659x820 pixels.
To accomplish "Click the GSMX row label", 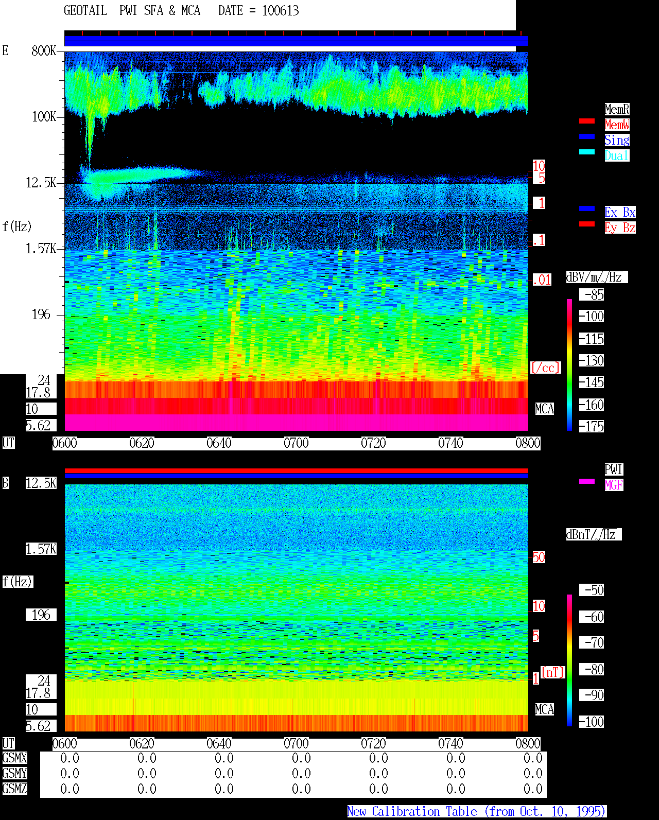I will 14,758.
